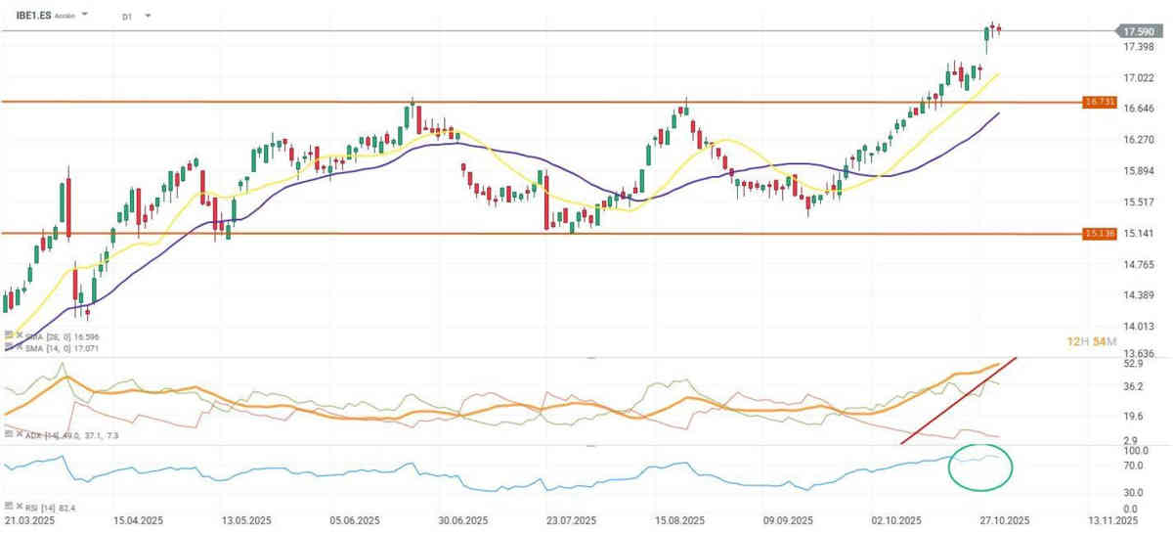Open settings icon for SMA 26 indicator

8,335
